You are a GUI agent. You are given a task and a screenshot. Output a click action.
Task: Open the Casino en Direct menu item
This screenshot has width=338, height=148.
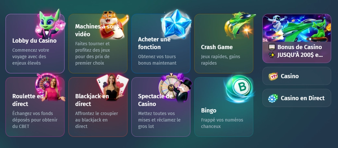296,98
